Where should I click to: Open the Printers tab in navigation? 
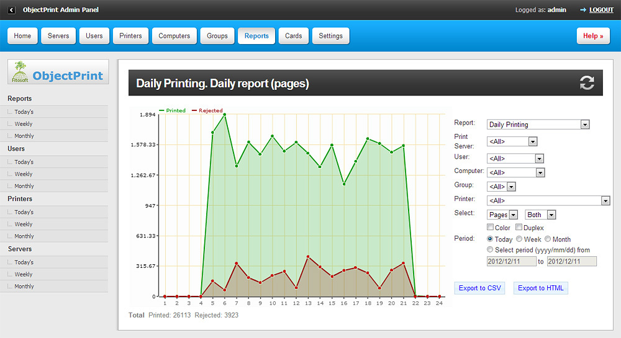coord(130,36)
